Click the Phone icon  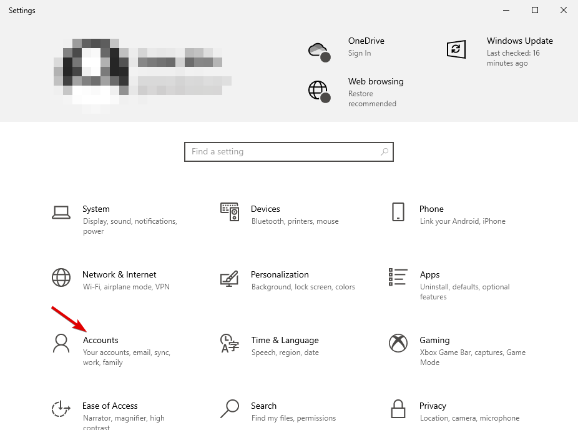(x=398, y=212)
